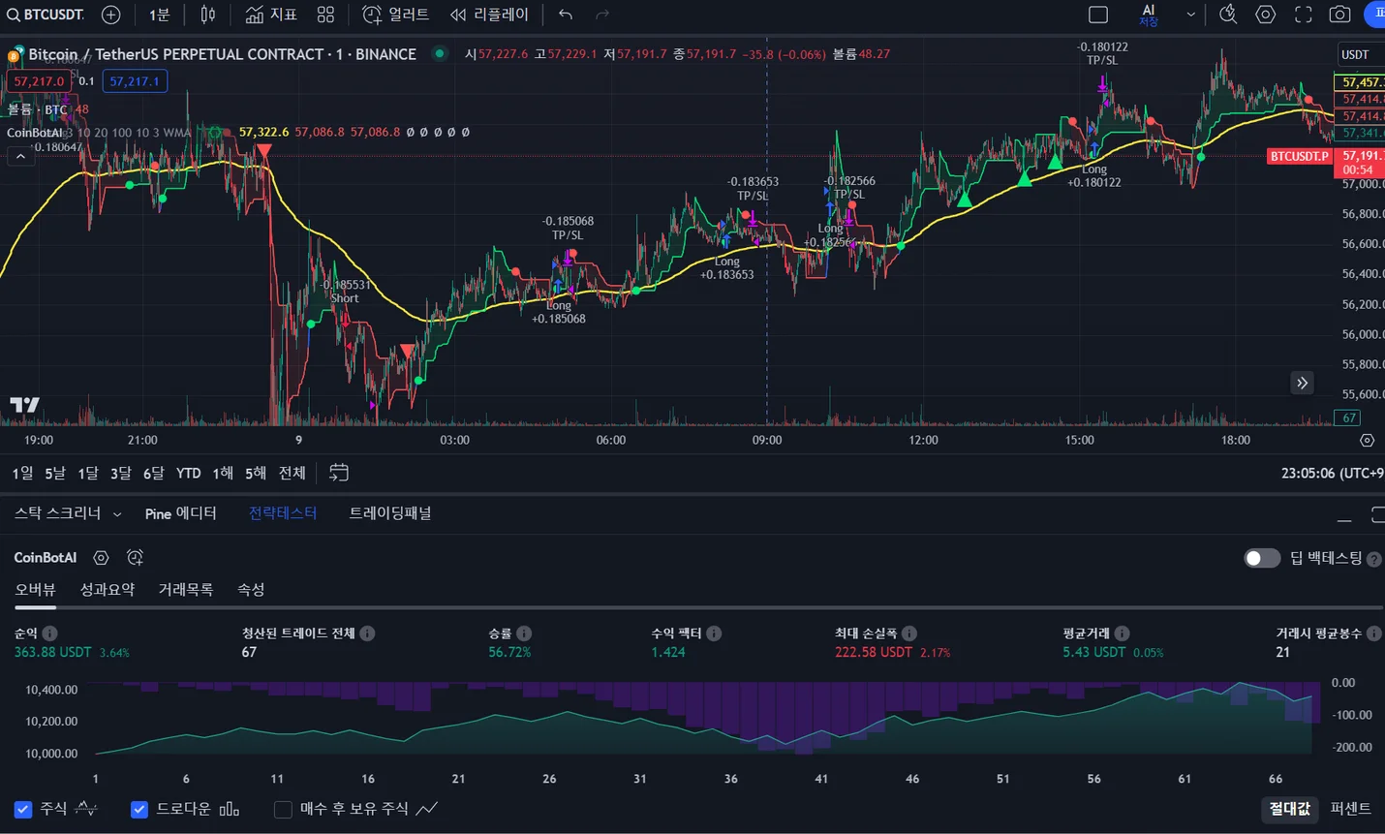Set the 6달 date range
Viewport: 1385px width, 834px height.
pyautogui.click(x=154, y=473)
